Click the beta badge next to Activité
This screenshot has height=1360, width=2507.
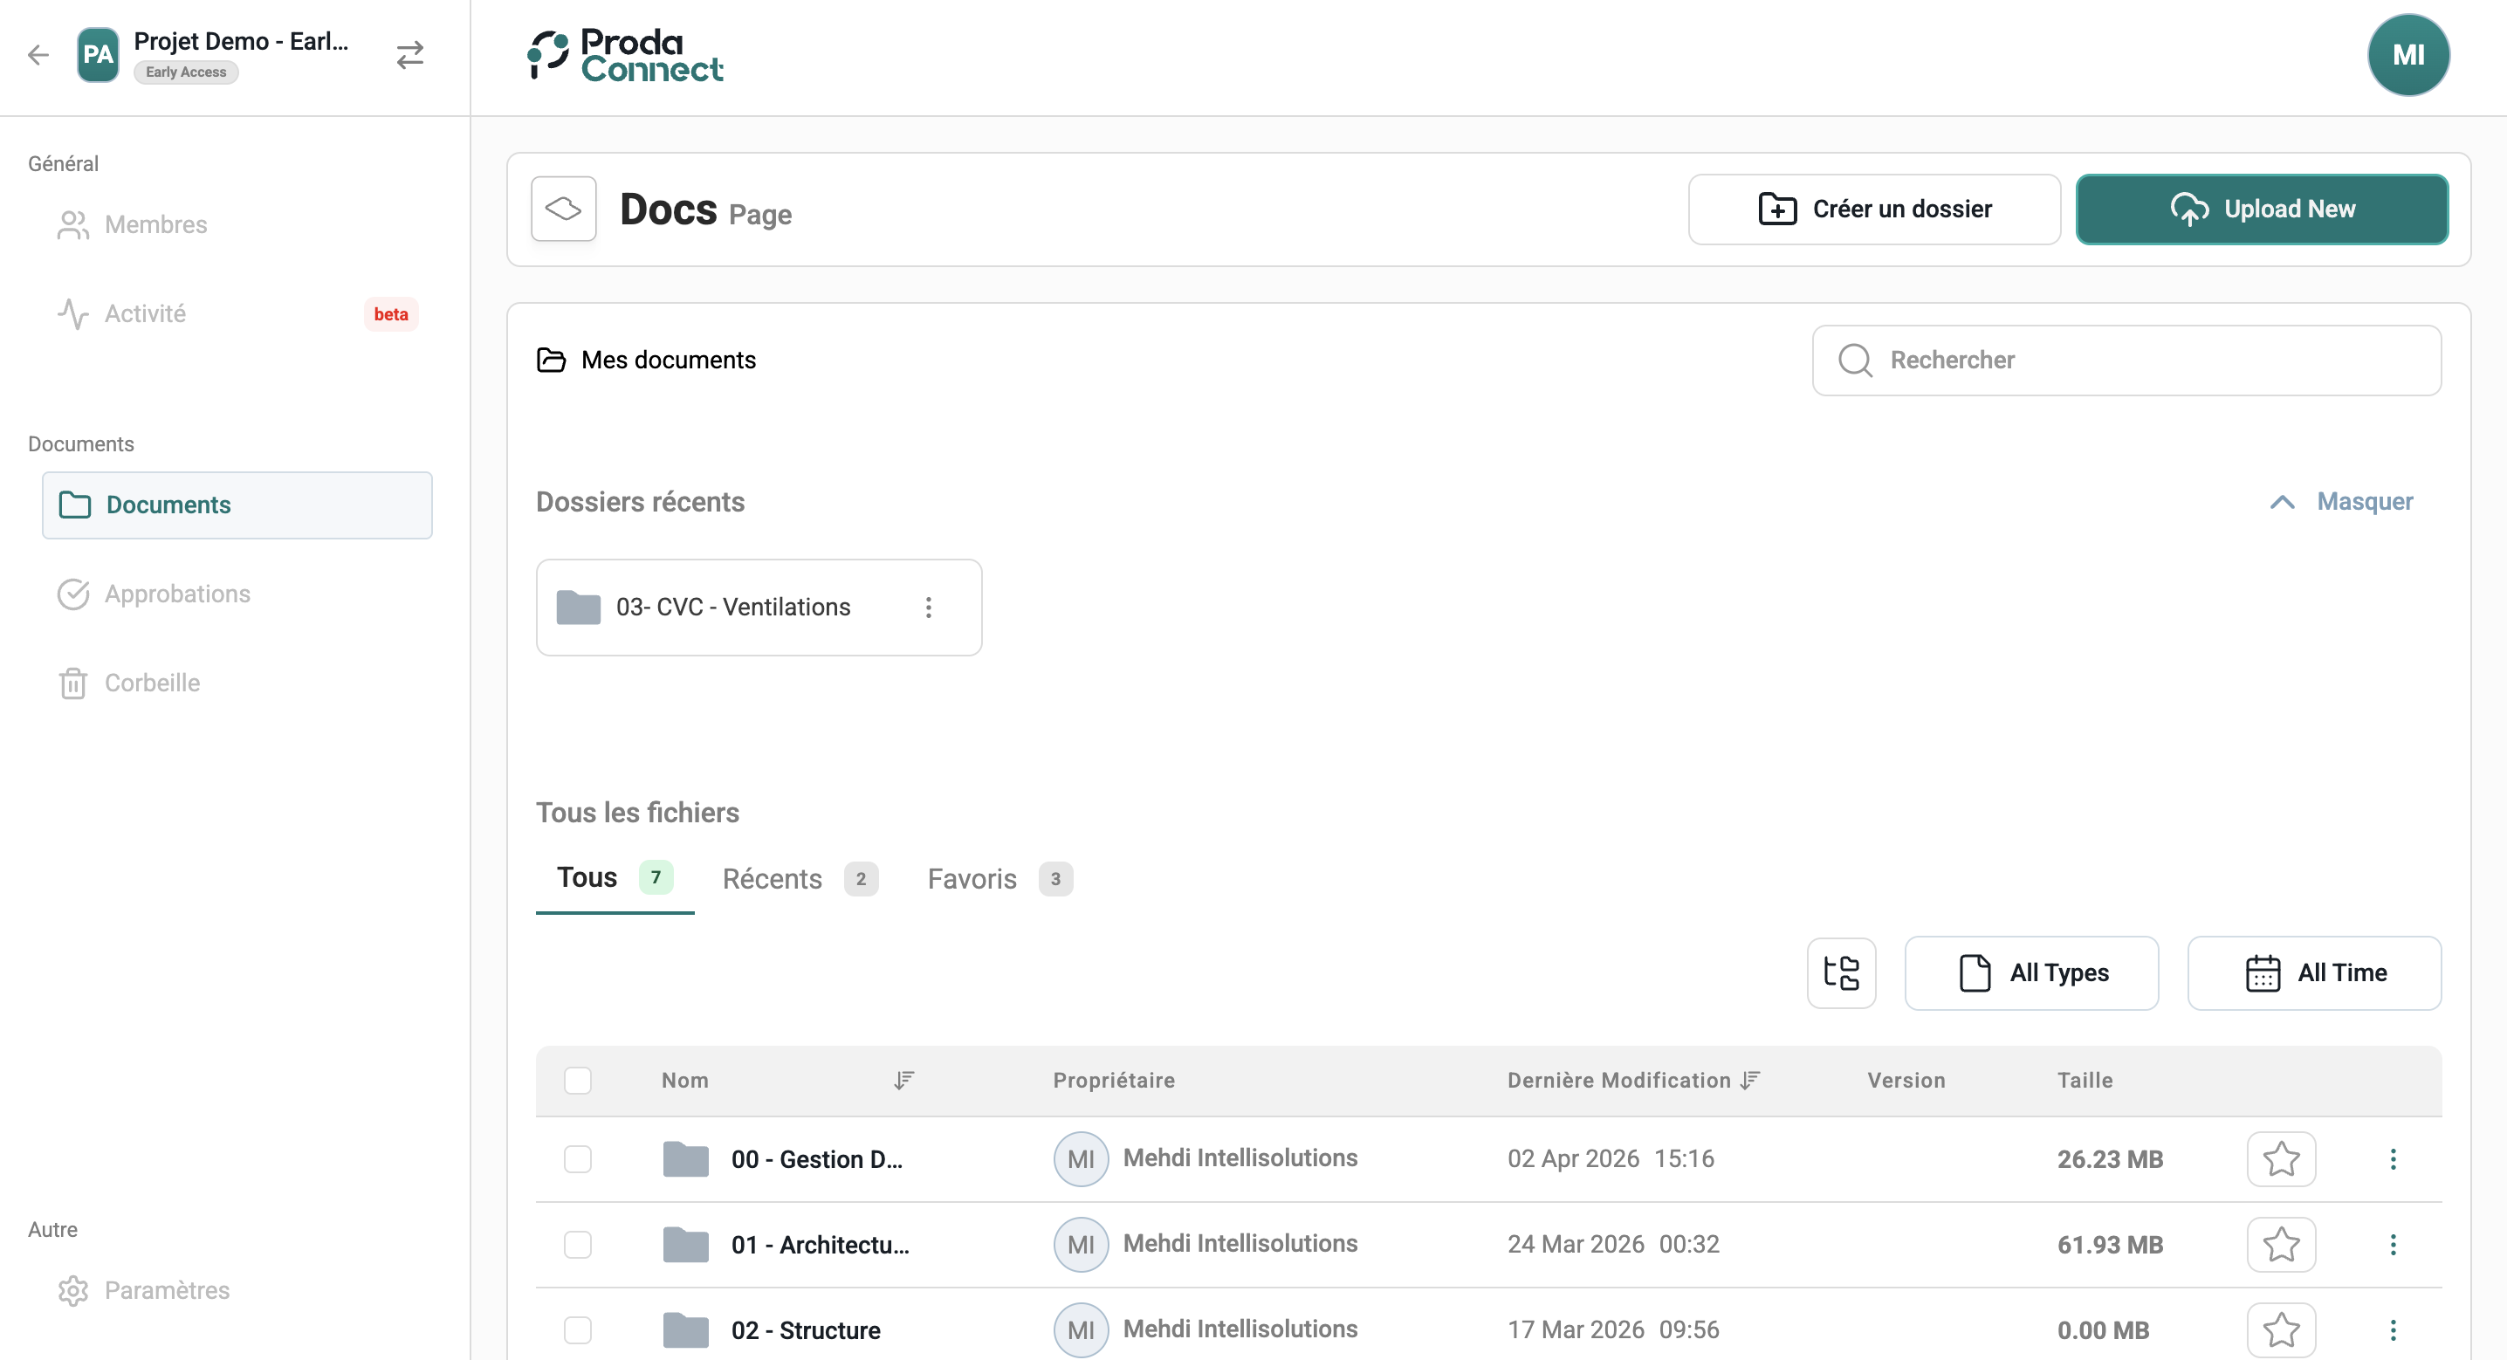pyautogui.click(x=390, y=313)
